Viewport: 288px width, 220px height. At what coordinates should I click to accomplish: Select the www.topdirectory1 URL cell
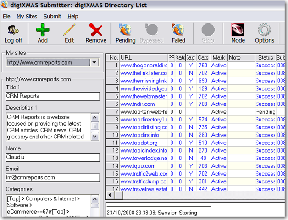click(x=144, y=120)
